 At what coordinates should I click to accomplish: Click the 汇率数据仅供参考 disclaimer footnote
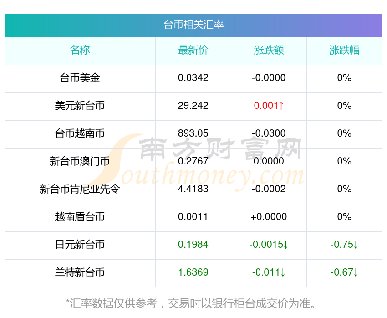pos(191,303)
